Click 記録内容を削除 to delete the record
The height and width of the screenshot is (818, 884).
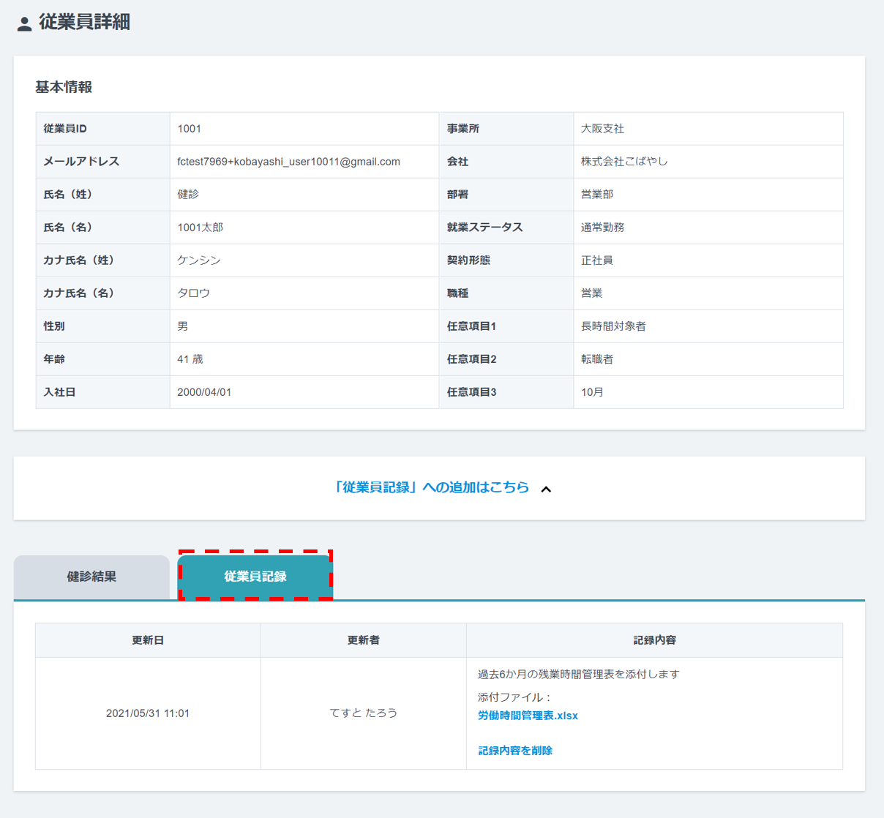coord(515,751)
